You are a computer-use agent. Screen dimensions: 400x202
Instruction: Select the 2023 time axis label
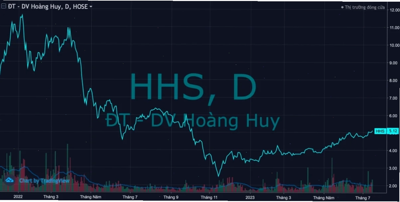coord(250,197)
